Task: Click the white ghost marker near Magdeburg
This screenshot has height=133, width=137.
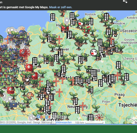Action: [94, 52]
